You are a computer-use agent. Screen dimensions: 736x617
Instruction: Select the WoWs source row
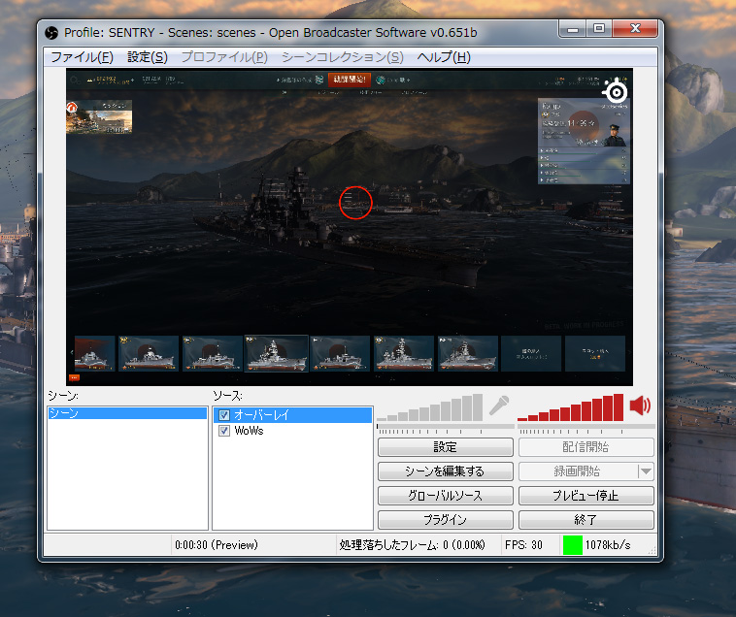pos(292,431)
